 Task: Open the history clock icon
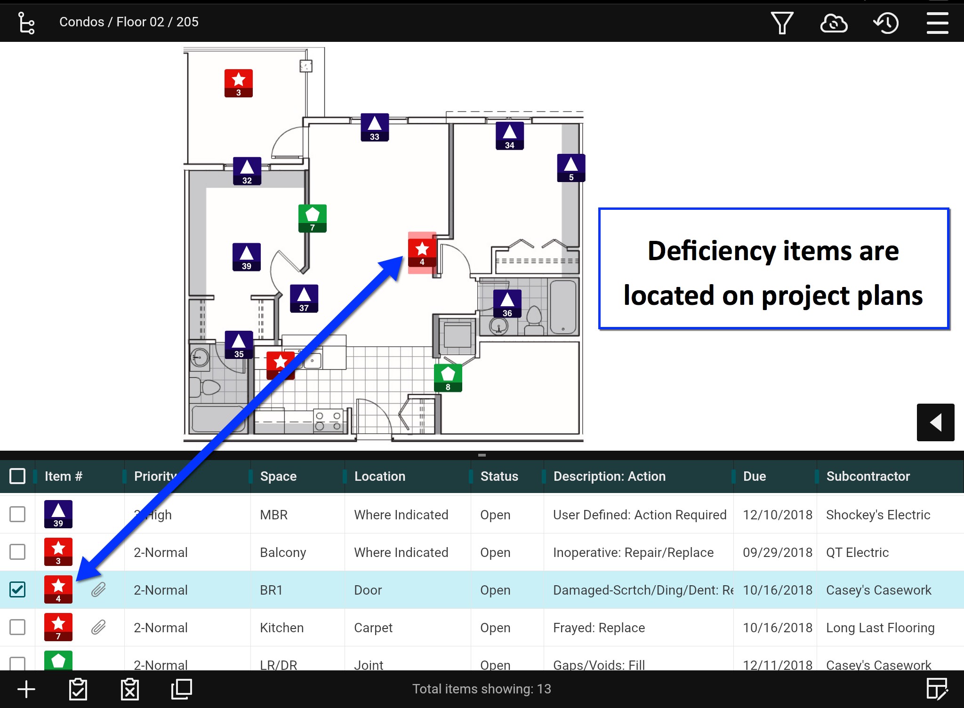pos(886,23)
